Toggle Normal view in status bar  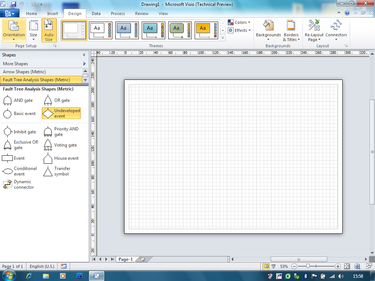click(x=266, y=266)
